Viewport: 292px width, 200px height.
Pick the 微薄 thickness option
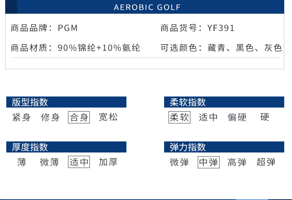click(x=50, y=162)
